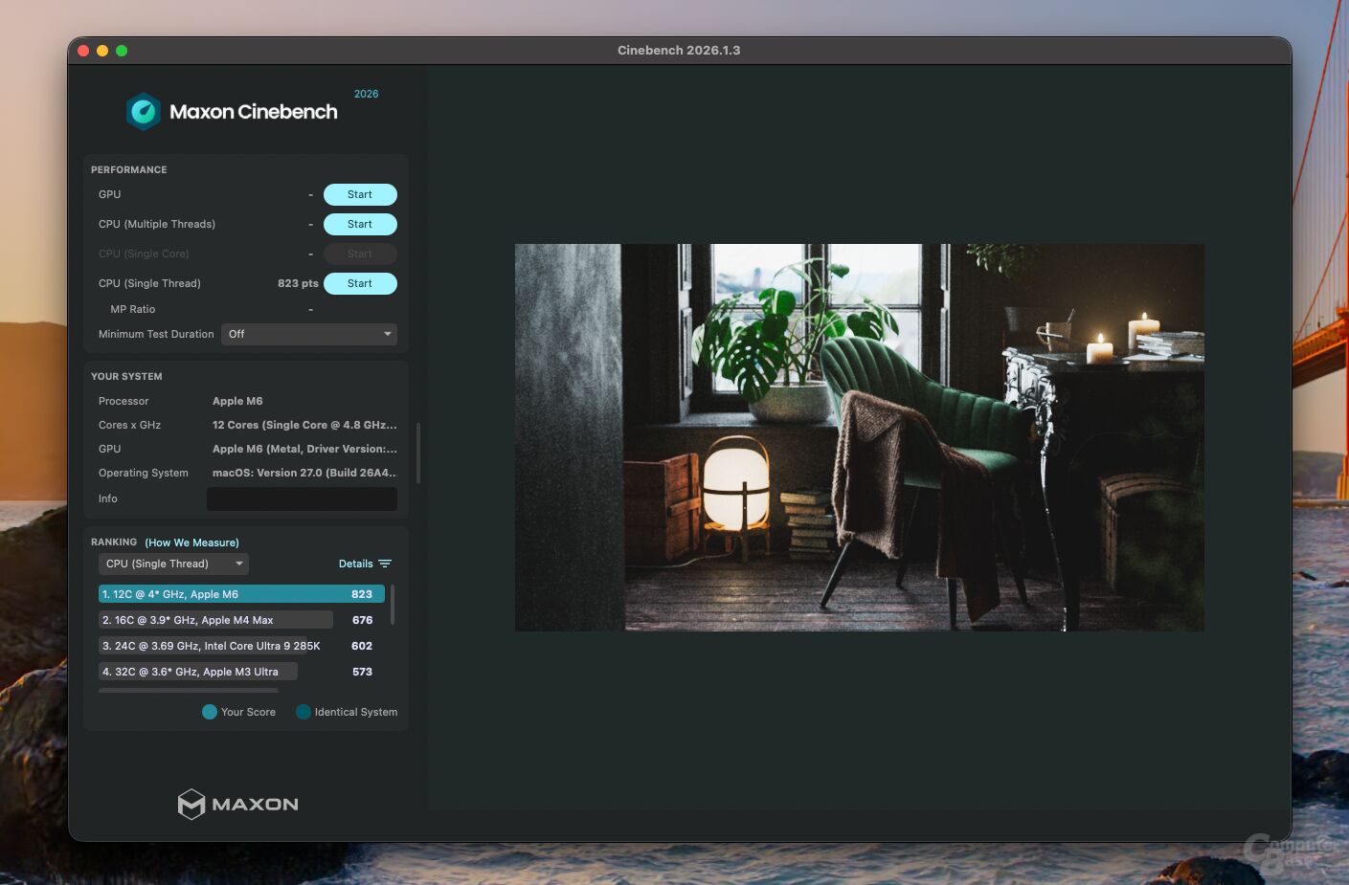Start the CPU (Multiple Threads) benchmark

[x=360, y=224]
